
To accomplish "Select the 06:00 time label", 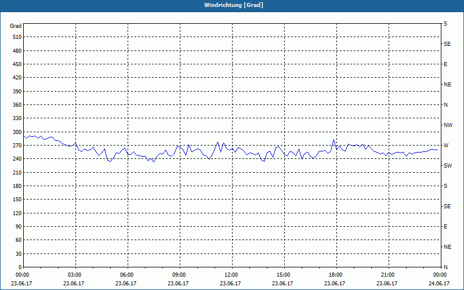I will (x=126, y=275).
